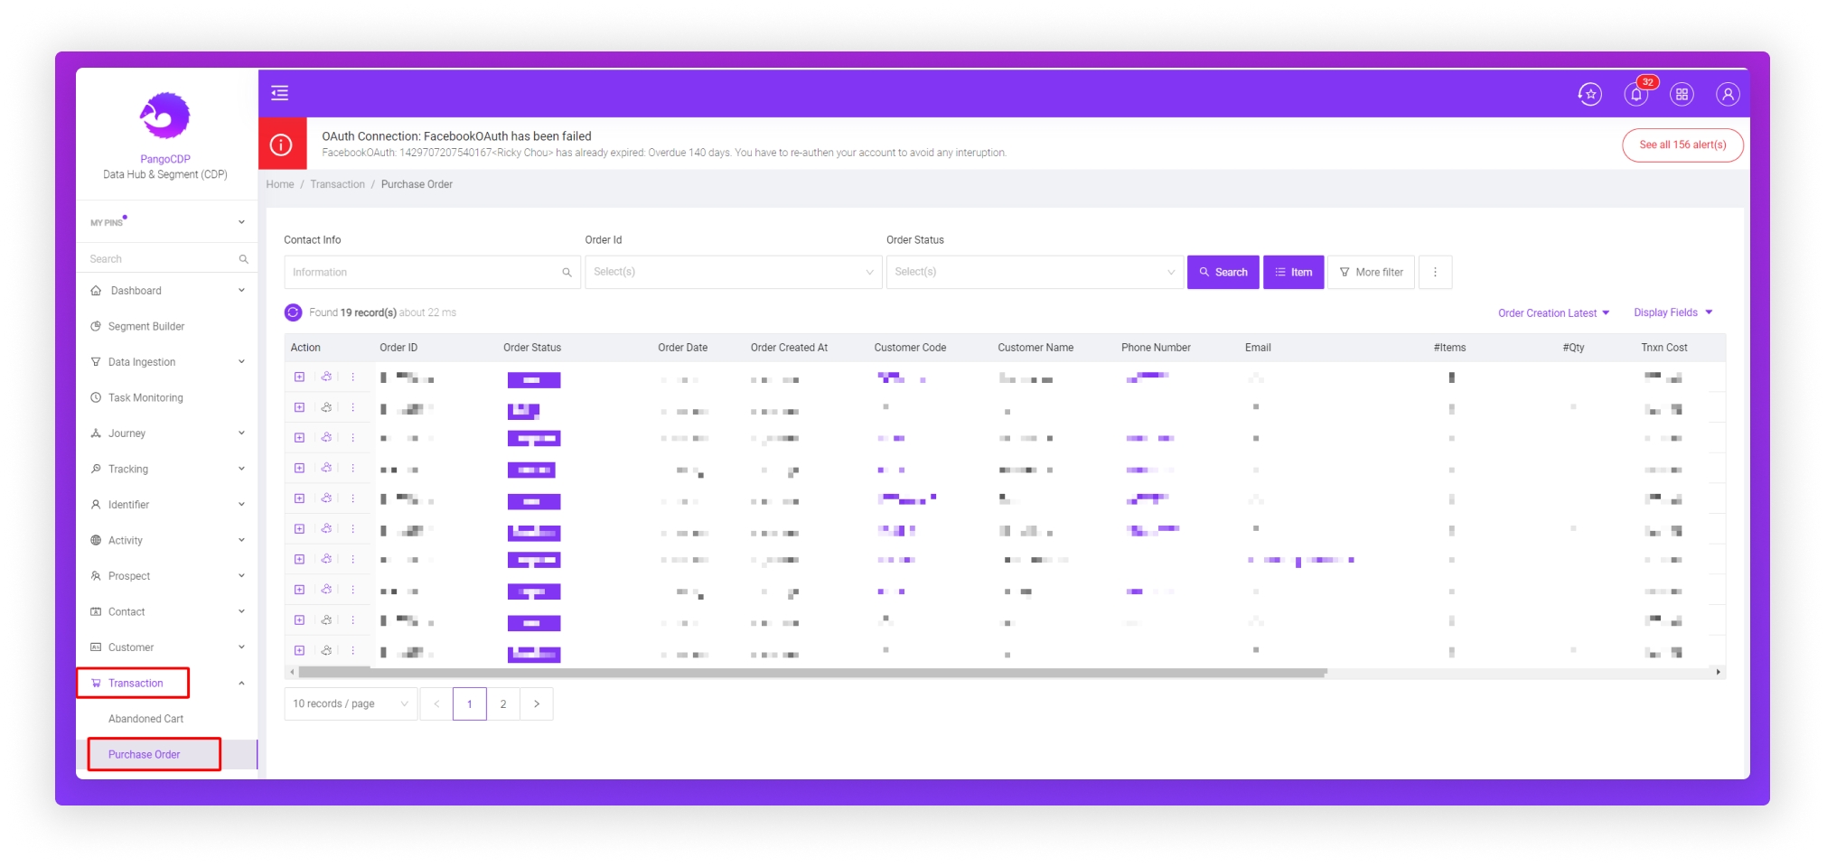The height and width of the screenshot is (866, 1827).
Task: Click the magnifier icon in sidebar search
Action: (x=243, y=259)
